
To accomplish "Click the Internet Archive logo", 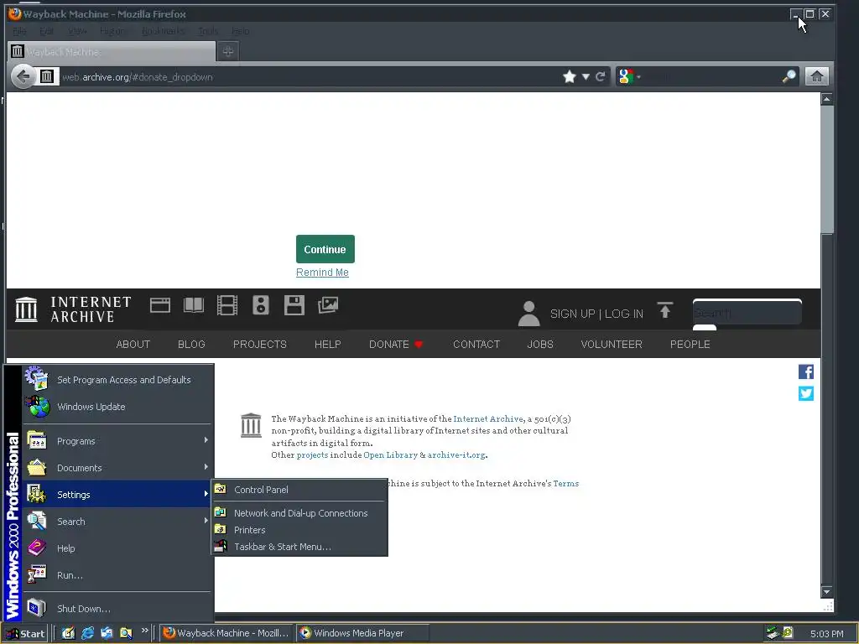I will [x=74, y=309].
